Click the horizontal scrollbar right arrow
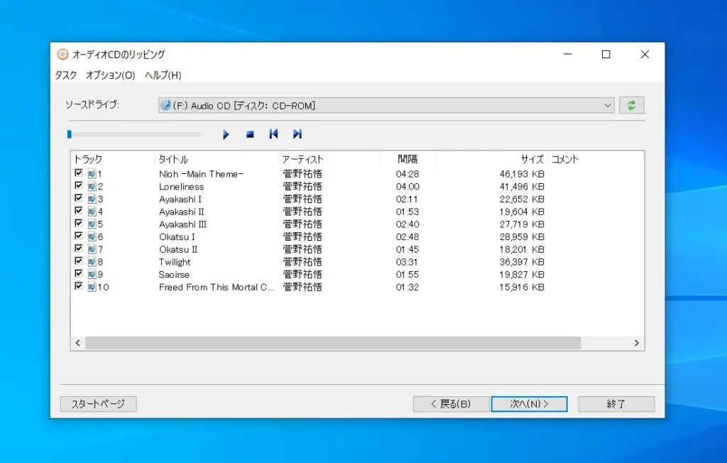The height and width of the screenshot is (463, 727). pos(637,342)
